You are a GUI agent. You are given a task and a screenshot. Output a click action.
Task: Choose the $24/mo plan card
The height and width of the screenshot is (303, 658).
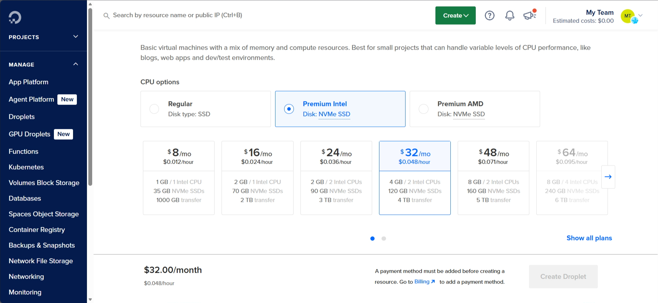336,178
